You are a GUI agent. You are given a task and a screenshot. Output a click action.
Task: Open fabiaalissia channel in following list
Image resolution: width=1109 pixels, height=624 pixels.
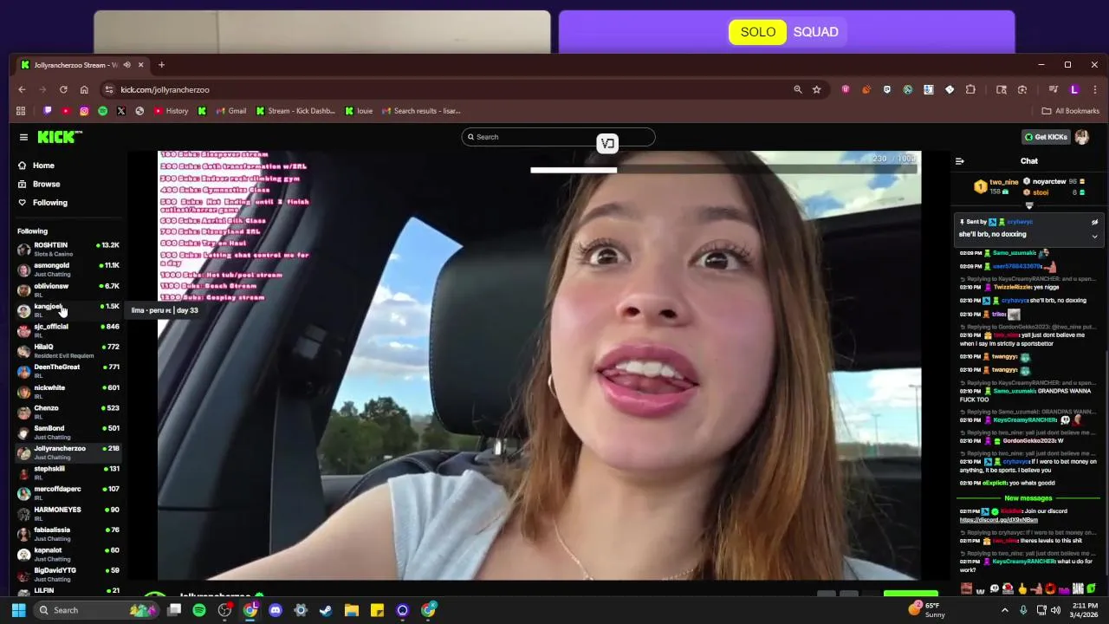(68, 534)
